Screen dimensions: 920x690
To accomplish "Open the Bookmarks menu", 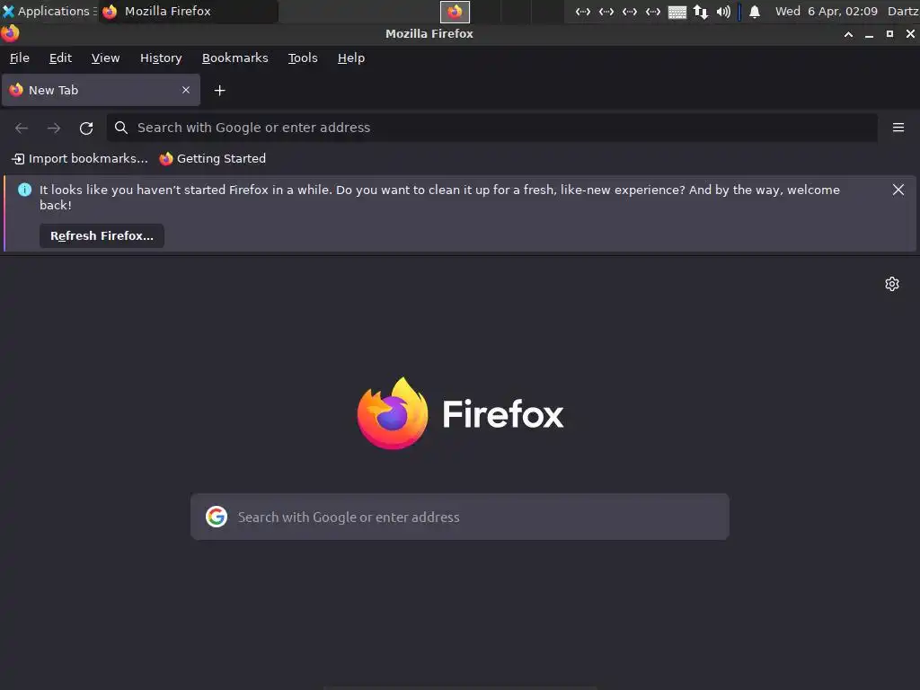I will (x=234, y=58).
